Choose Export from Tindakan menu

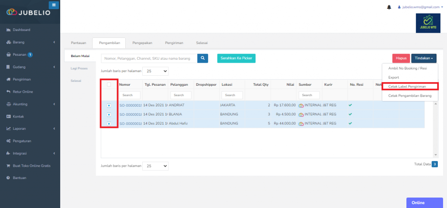point(393,77)
